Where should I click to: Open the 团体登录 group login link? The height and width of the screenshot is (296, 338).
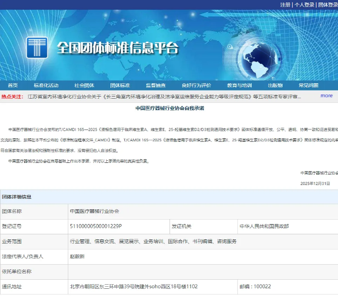328,5
